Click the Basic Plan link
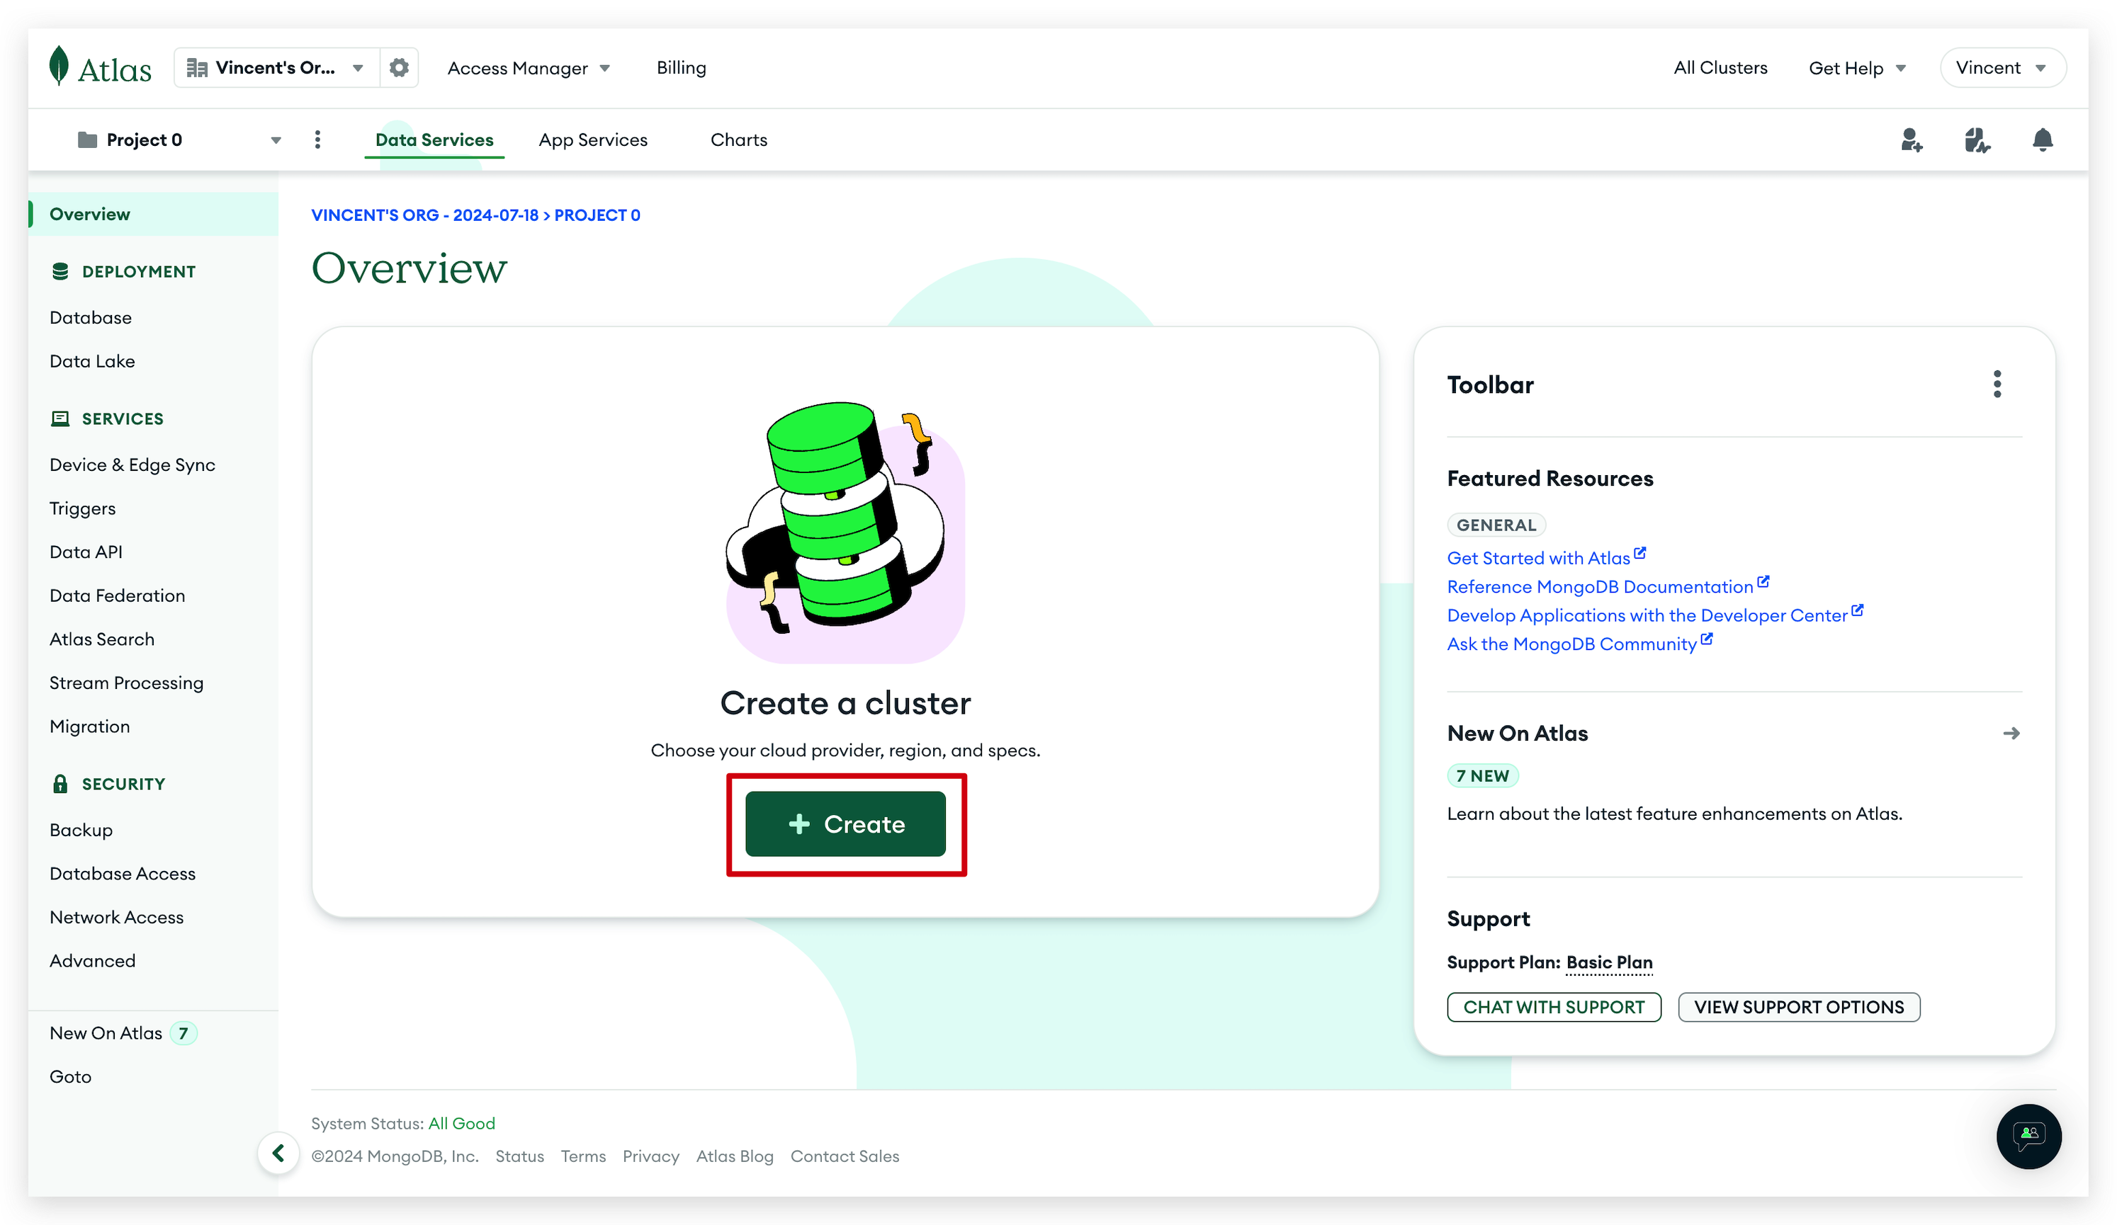This screenshot has width=2117, height=1225. pos(1609,962)
